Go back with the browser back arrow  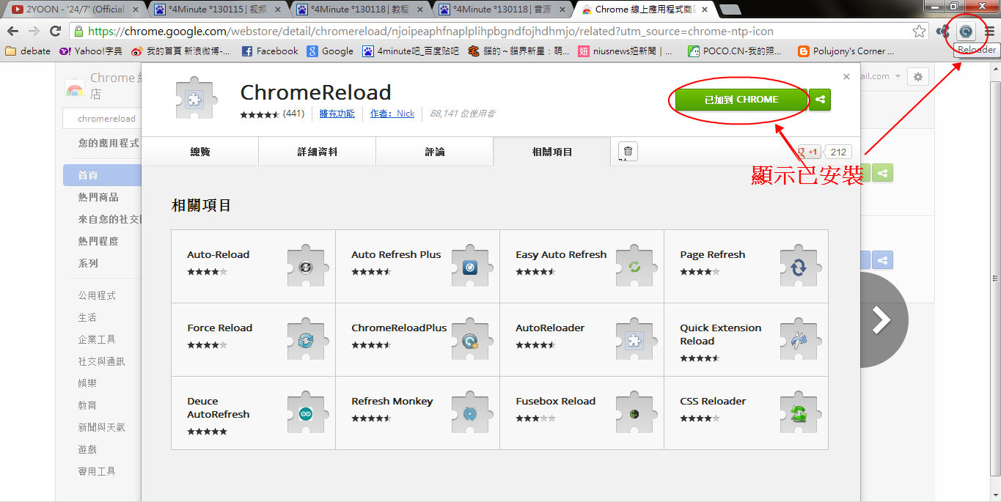(12, 32)
